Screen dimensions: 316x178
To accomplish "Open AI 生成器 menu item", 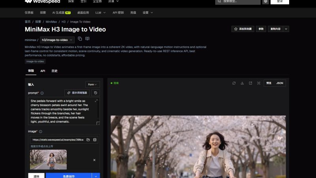I will pos(62,13).
